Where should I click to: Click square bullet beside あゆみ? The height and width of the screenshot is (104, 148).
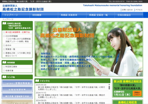point(4,45)
